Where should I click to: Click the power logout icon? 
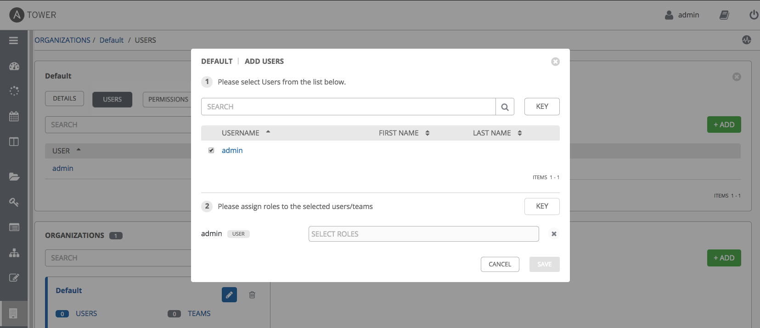[x=754, y=15]
